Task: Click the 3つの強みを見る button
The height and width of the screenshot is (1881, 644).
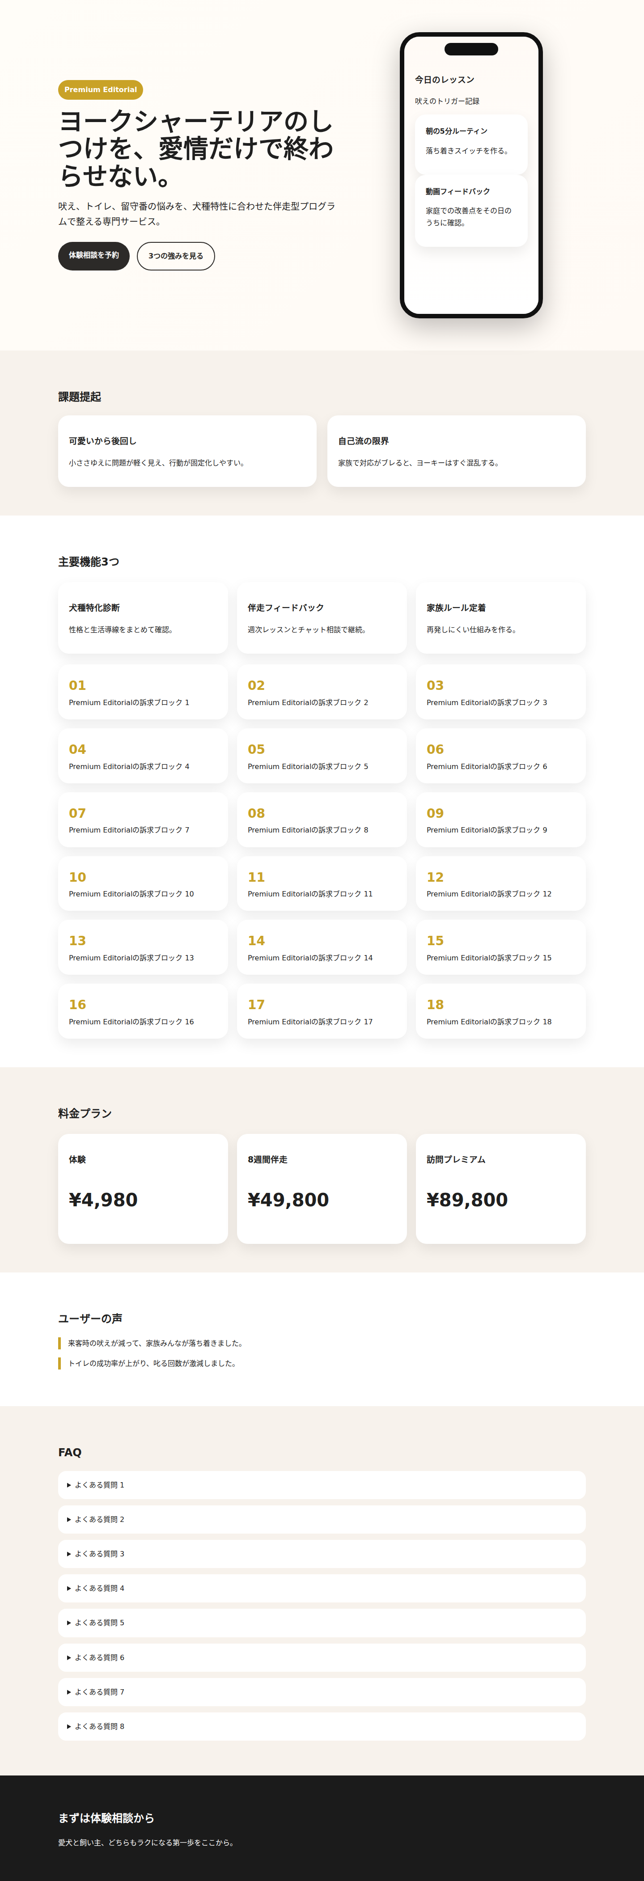Action: 175,256
